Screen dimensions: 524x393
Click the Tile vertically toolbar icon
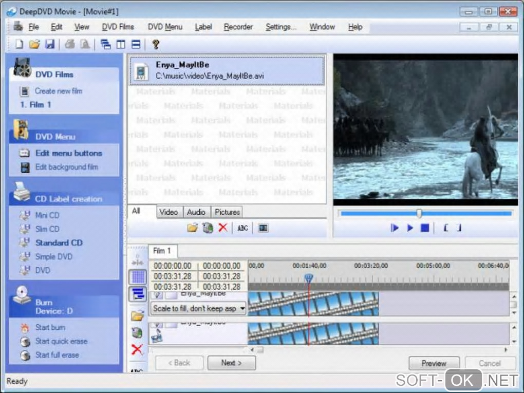(121, 44)
